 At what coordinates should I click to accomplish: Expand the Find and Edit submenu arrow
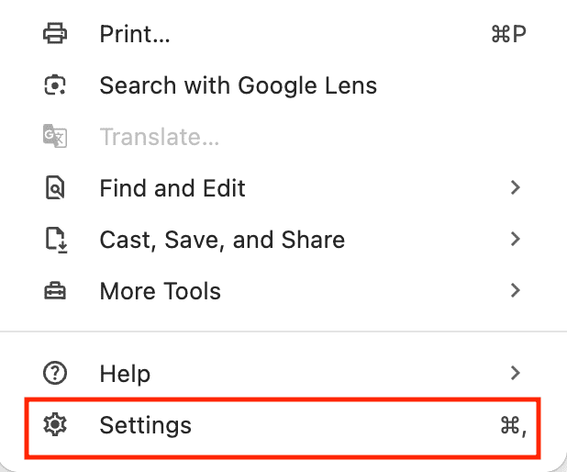click(x=516, y=188)
